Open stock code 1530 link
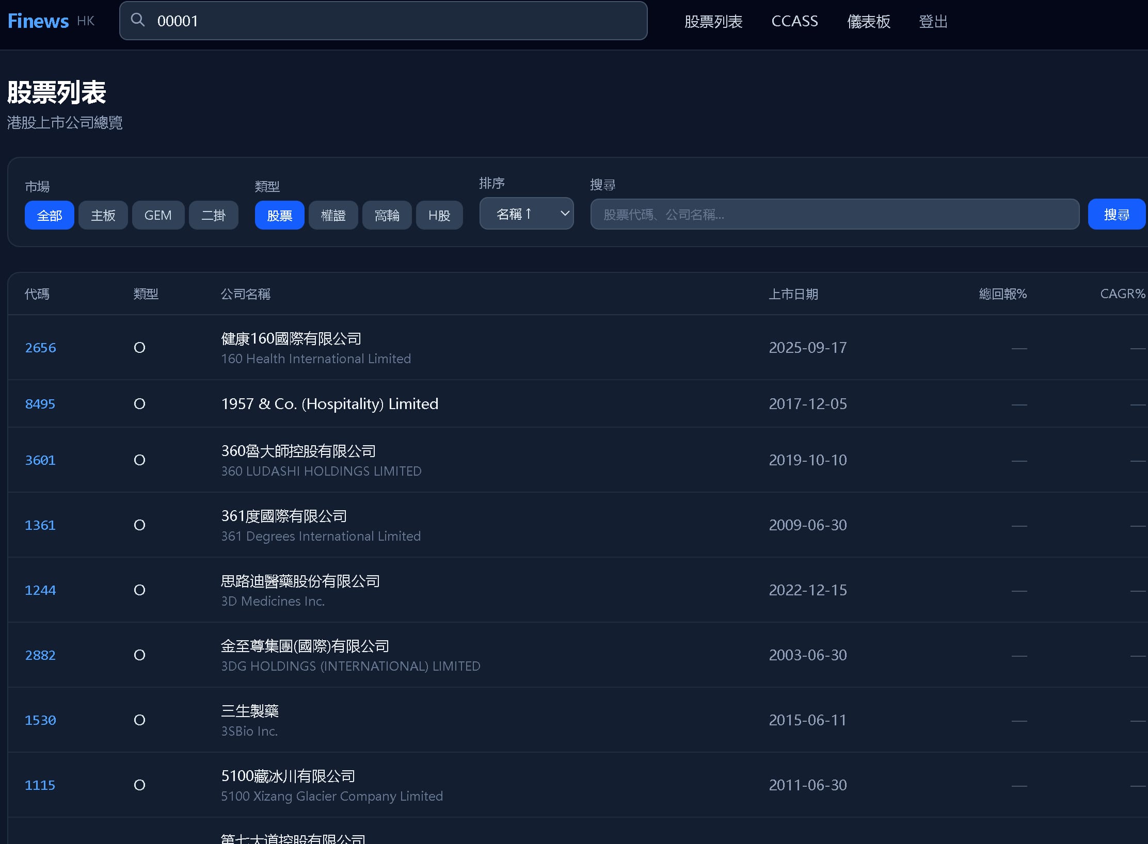Screen dimensions: 1148x844 click(40, 720)
